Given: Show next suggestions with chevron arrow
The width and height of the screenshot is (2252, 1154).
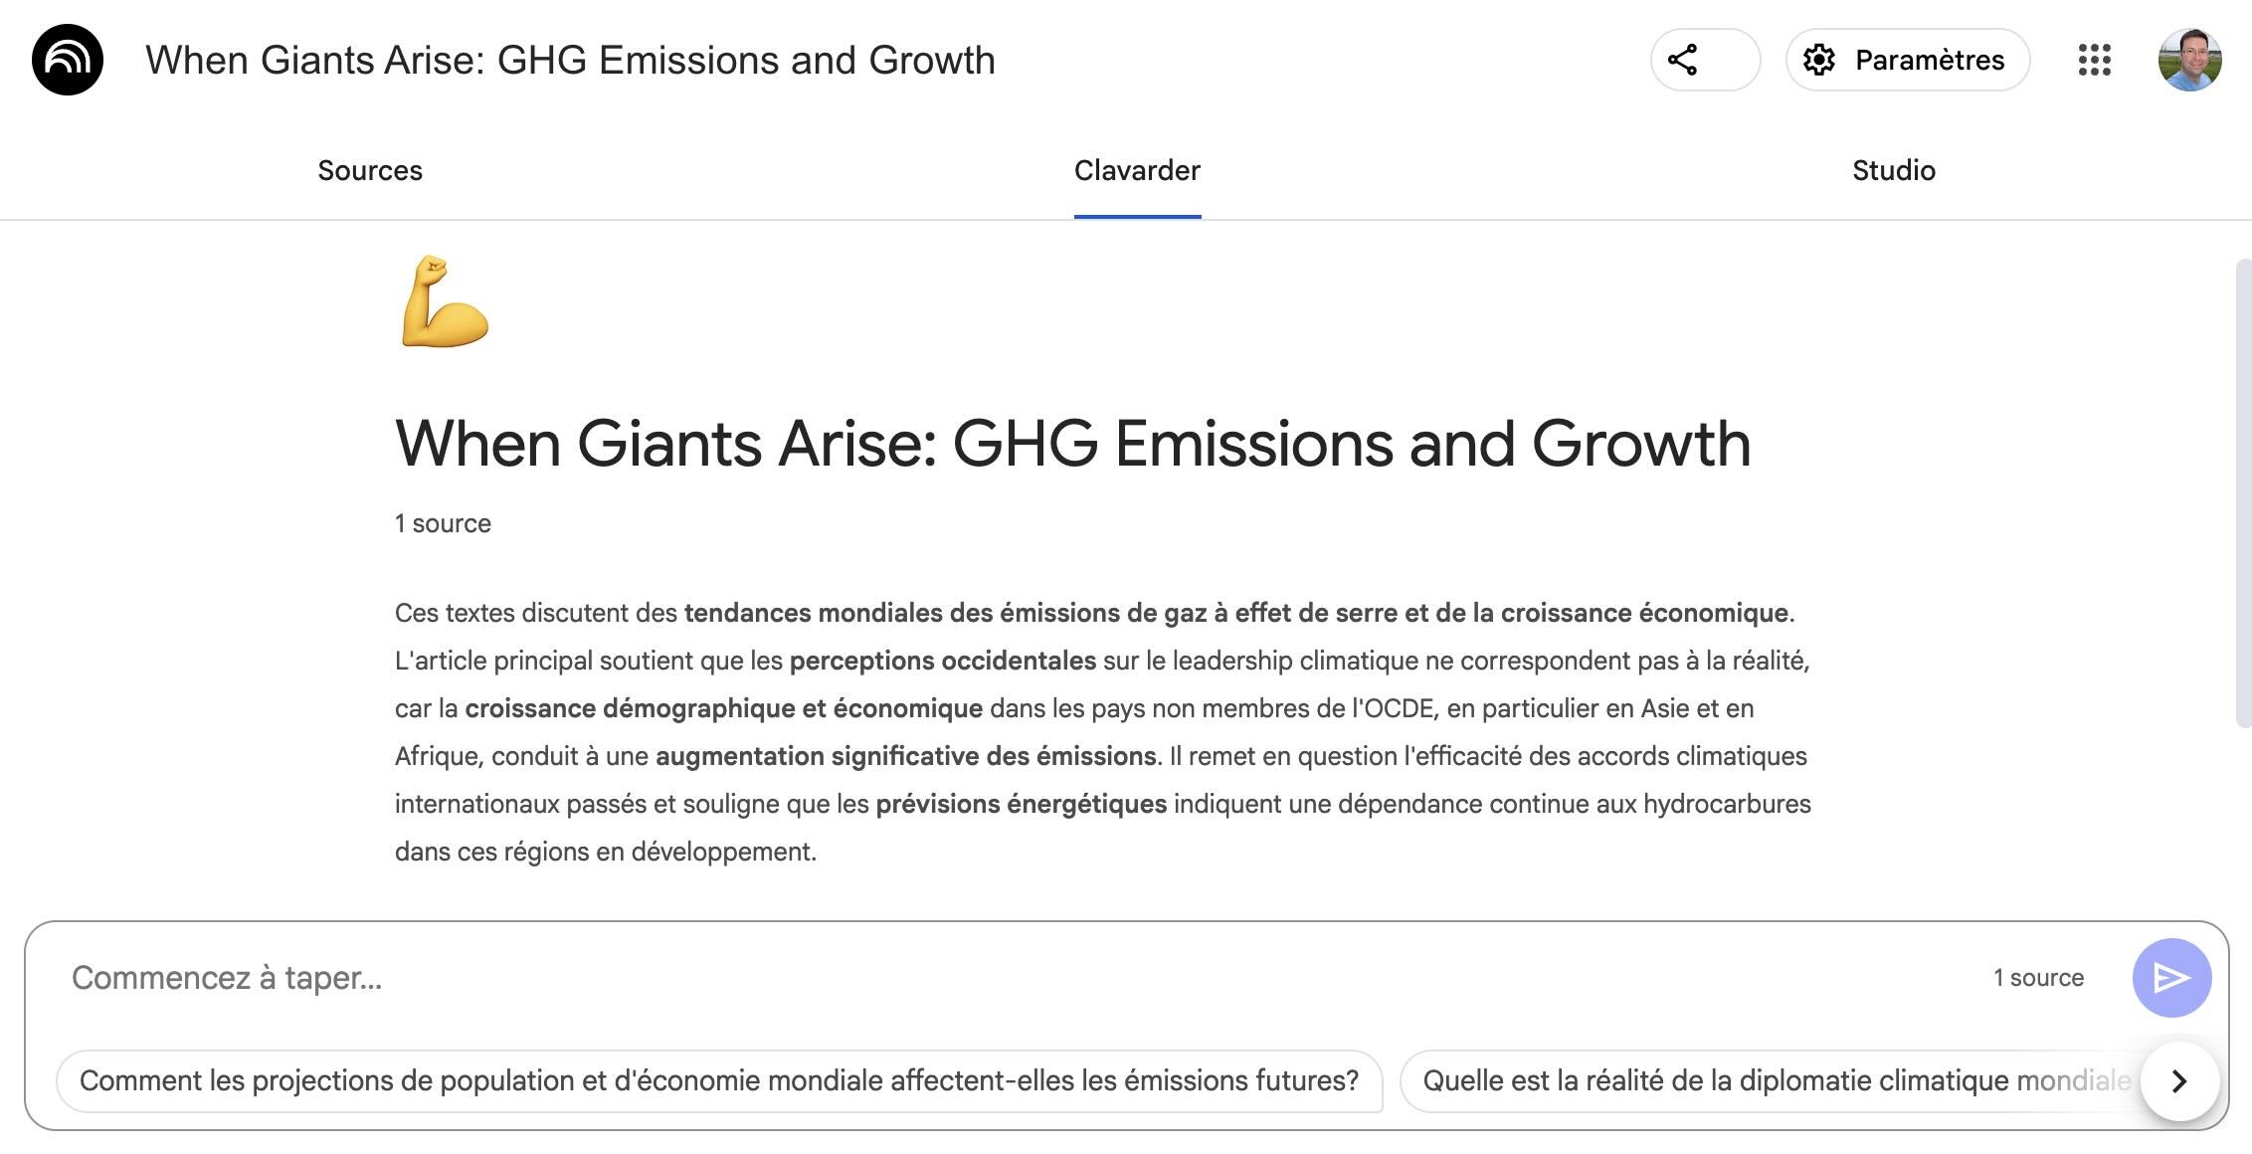Looking at the screenshot, I should [x=2179, y=1081].
